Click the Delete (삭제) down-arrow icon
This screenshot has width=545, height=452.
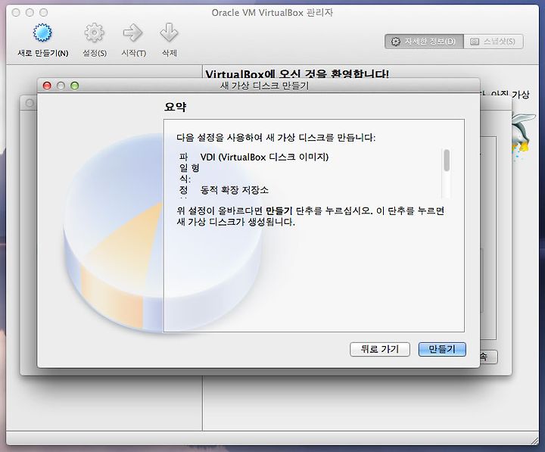(169, 33)
